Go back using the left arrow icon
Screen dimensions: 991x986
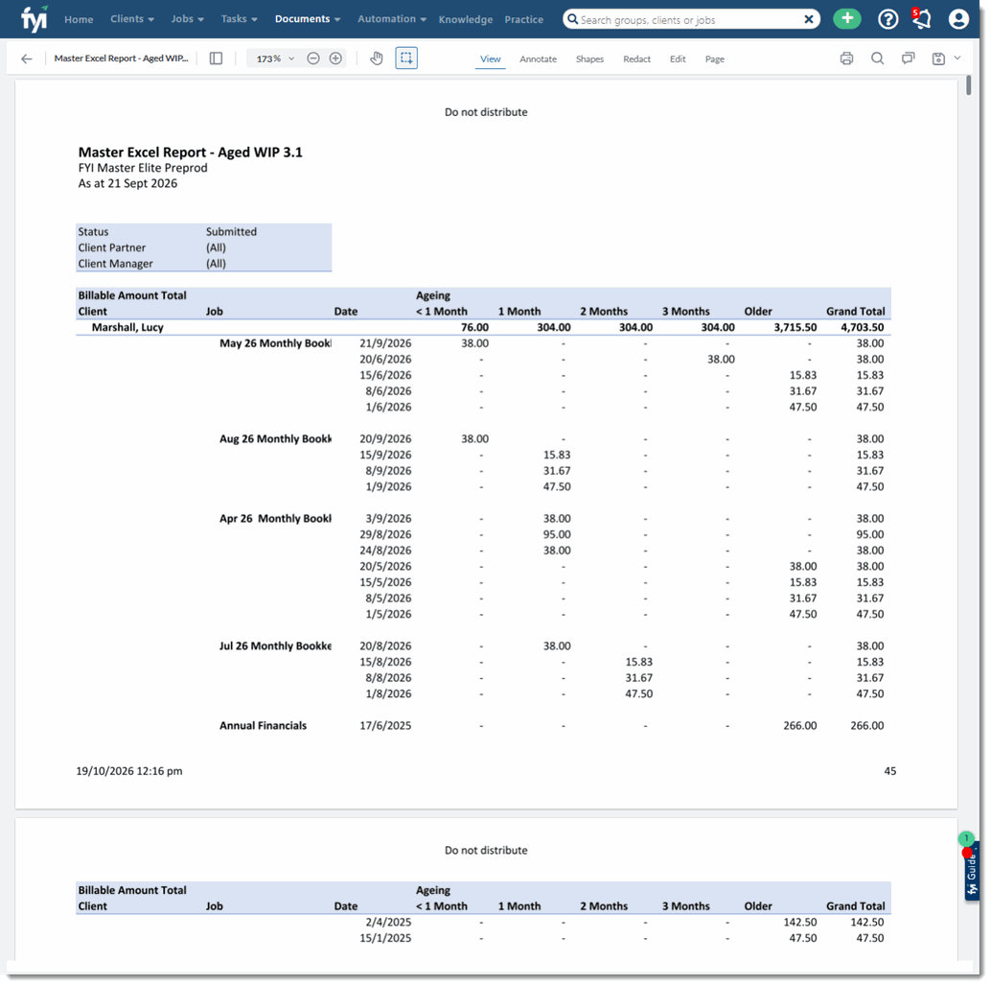26,59
